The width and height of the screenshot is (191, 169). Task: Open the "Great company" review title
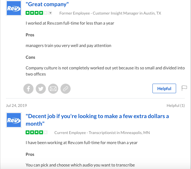(47, 4)
